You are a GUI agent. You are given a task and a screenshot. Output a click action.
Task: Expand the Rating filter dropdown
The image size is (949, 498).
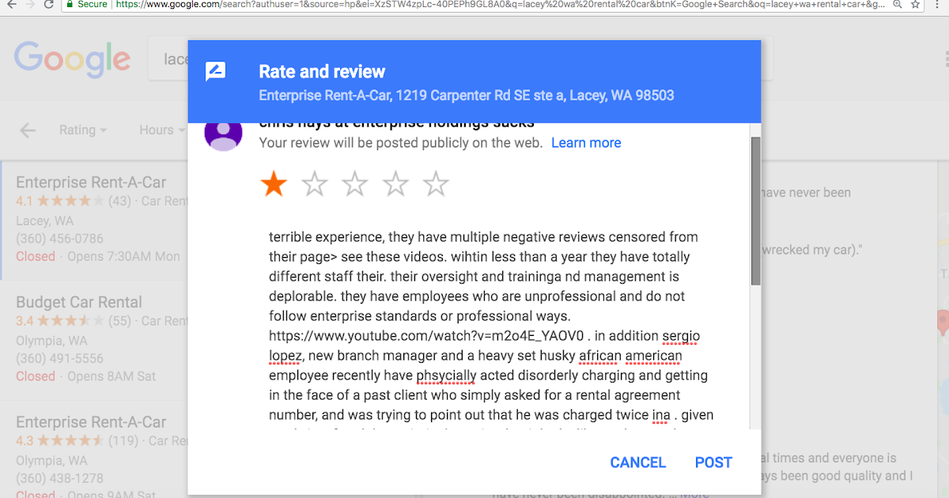[83, 130]
